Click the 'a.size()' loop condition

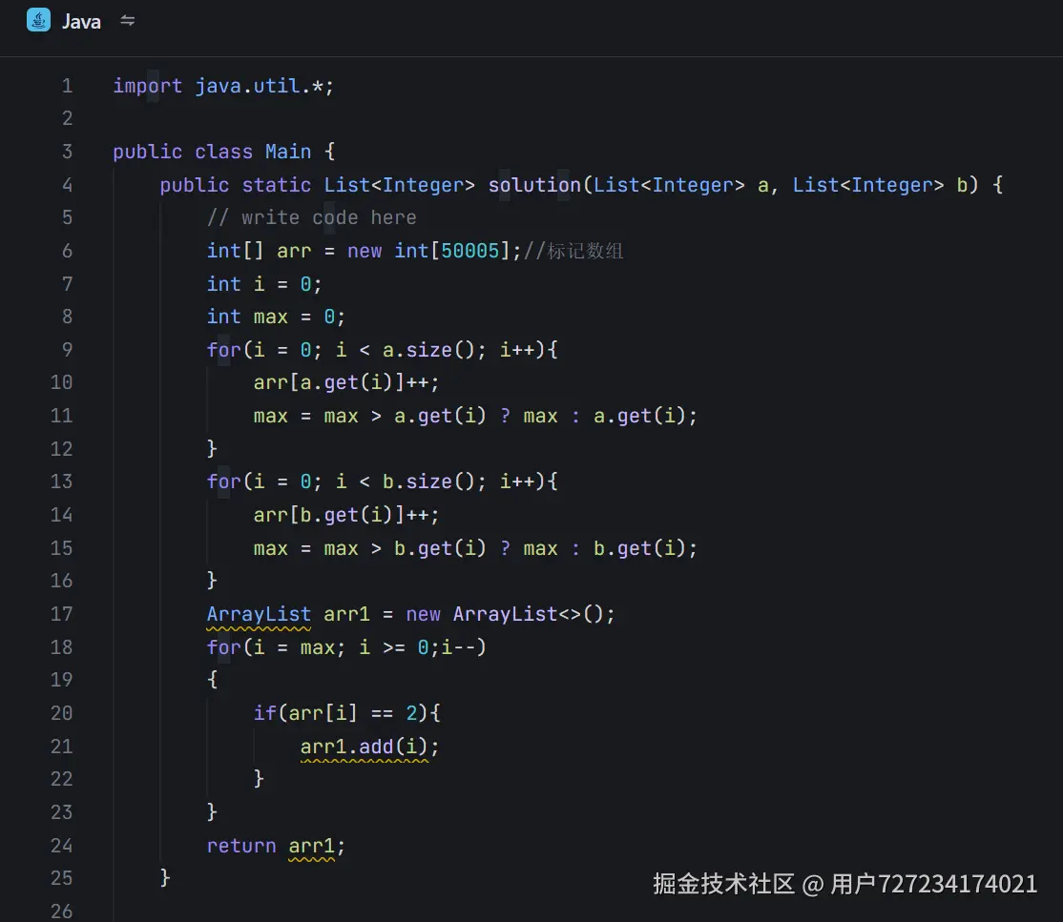coord(429,350)
